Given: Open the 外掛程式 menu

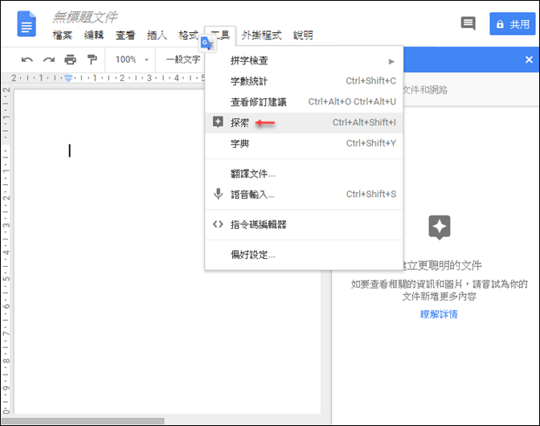Looking at the screenshot, I should pos(261,35).
